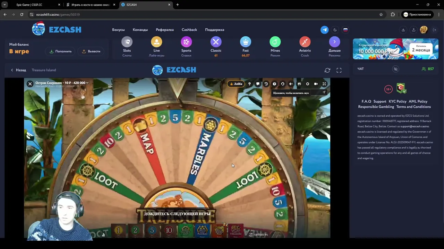Click the 857 online users counter

pos(428,69)
